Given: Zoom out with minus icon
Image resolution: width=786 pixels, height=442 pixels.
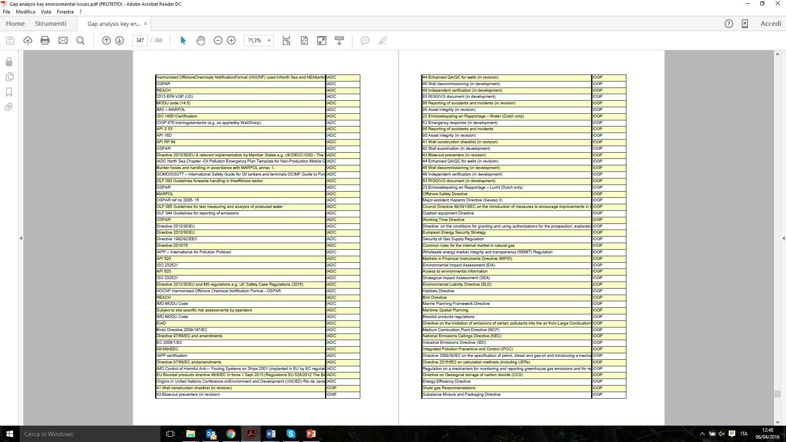Looking at the screenshot, I should 218,41.
